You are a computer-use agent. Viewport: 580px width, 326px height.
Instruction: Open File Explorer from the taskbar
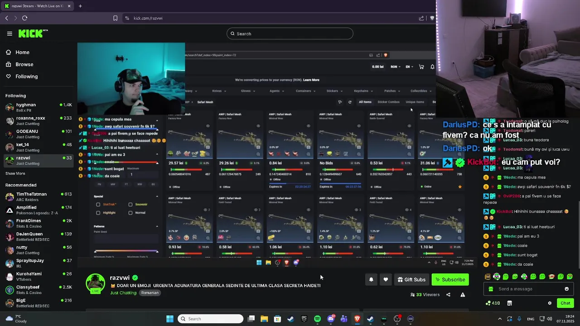point(264,319)
